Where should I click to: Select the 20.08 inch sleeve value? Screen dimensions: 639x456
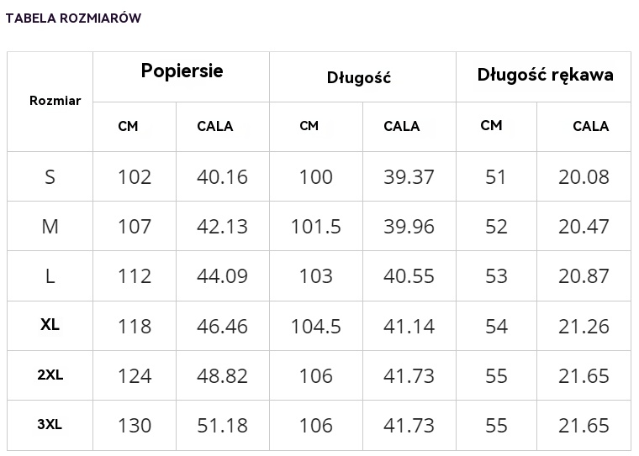(x=584, y=177)
